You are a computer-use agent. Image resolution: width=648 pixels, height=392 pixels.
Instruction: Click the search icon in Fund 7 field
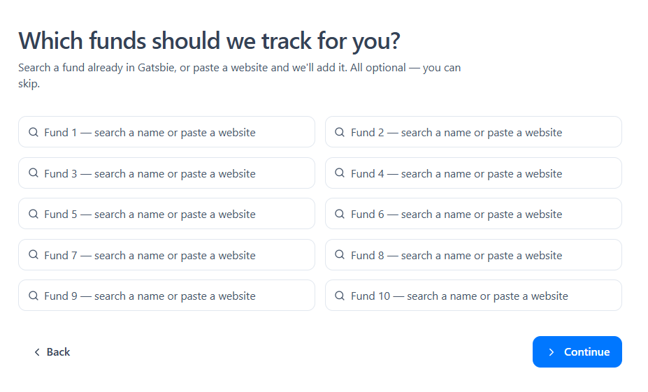34,254
